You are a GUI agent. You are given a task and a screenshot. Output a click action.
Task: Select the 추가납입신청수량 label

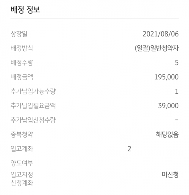33,120
